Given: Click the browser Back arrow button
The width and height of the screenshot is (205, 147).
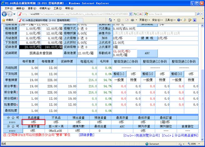Looking at the screenshot, I should coord(4,14).
